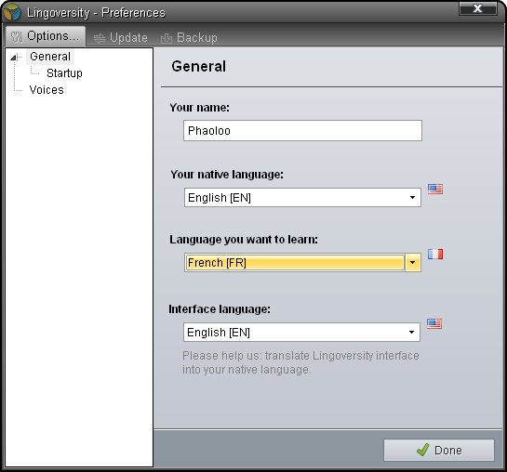Image resolution: width=507 pixels, height=472 pixels.
Task: Switch to the Backup tab
Action: pos(189,38)
